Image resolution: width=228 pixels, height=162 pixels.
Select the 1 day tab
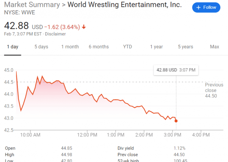tap(12, 47)
